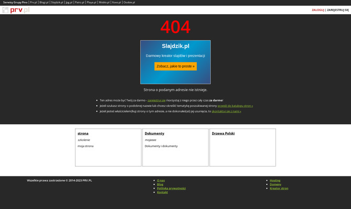Open 'Blog' footer link
Image resolution: width=351 pixels, height=209 pixels.
coord(160,184)
